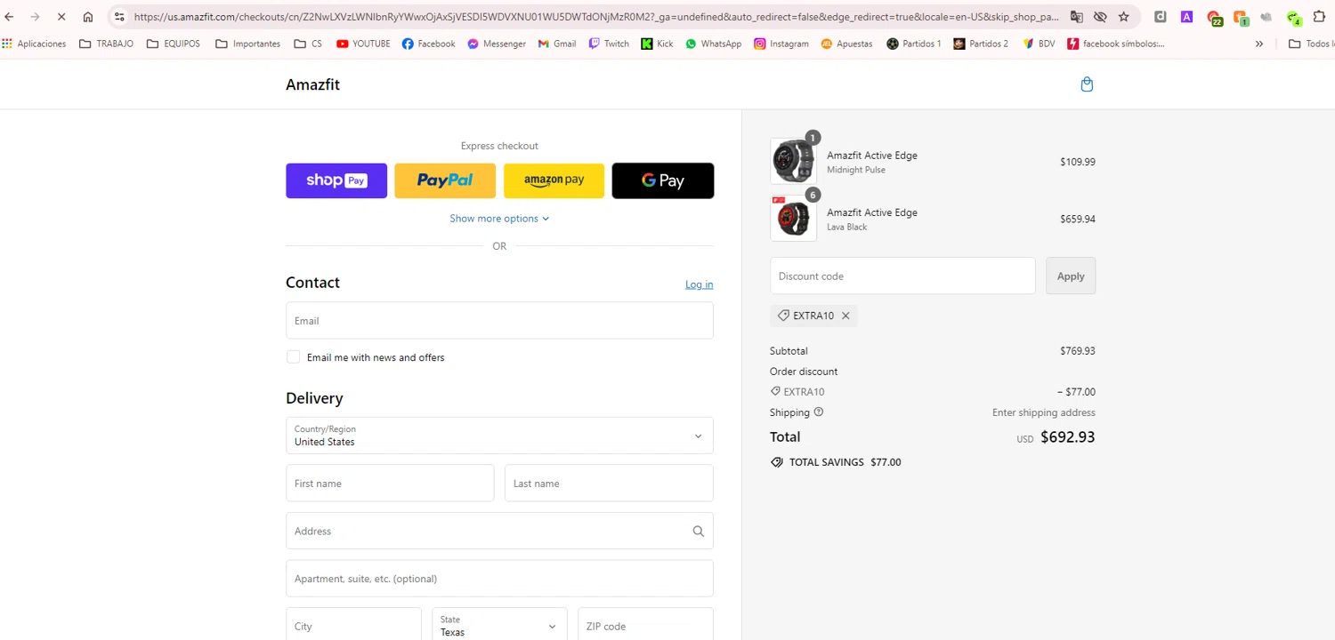Open the Apuestas bookmark
This screenshot has height=640, width=1335.
tap(846, 44)
